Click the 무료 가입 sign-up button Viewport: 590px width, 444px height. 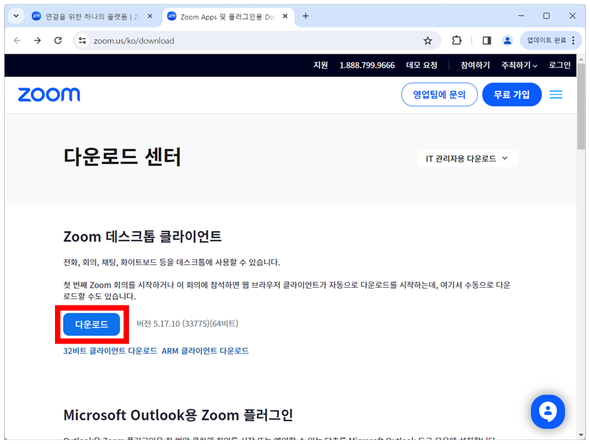tap(512, 94)
